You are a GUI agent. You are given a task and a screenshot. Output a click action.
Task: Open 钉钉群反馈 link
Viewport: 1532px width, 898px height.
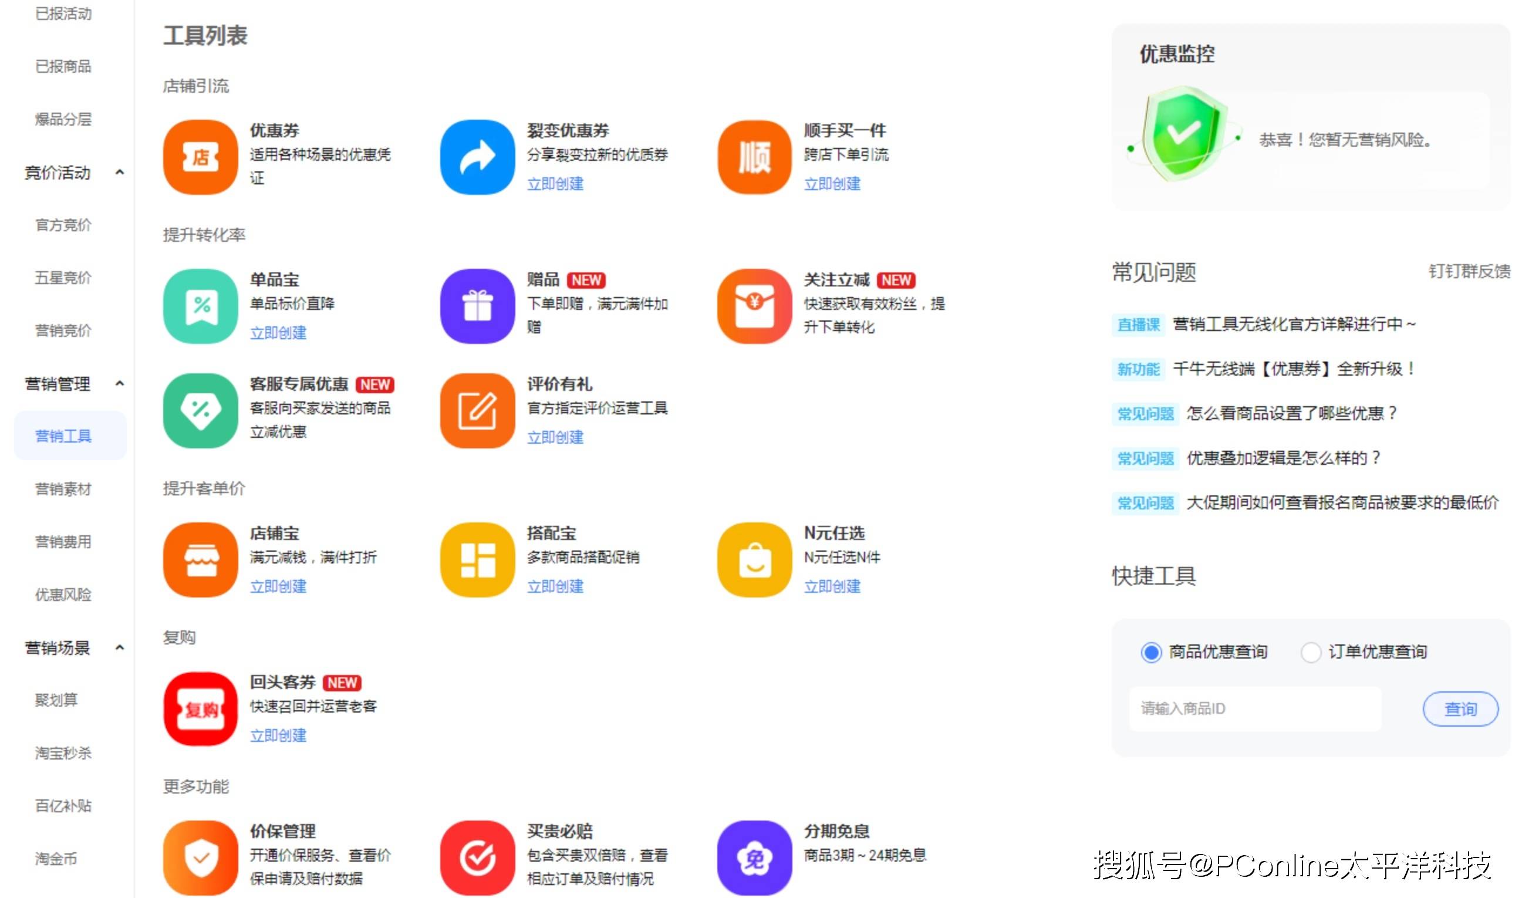pos(1469,271)
